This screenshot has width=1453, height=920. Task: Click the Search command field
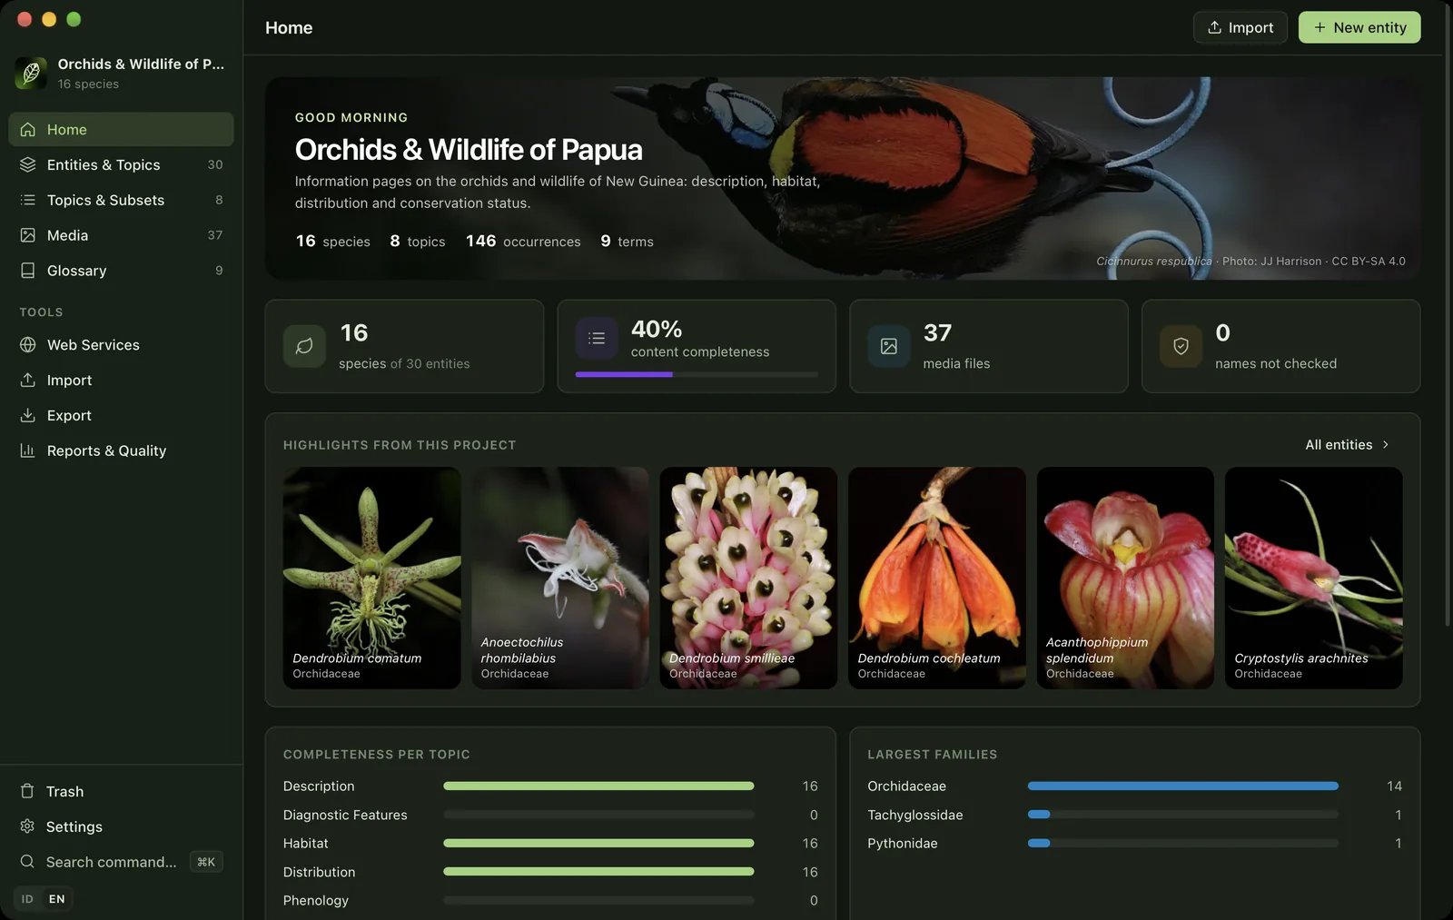click(x=121, y=862)
